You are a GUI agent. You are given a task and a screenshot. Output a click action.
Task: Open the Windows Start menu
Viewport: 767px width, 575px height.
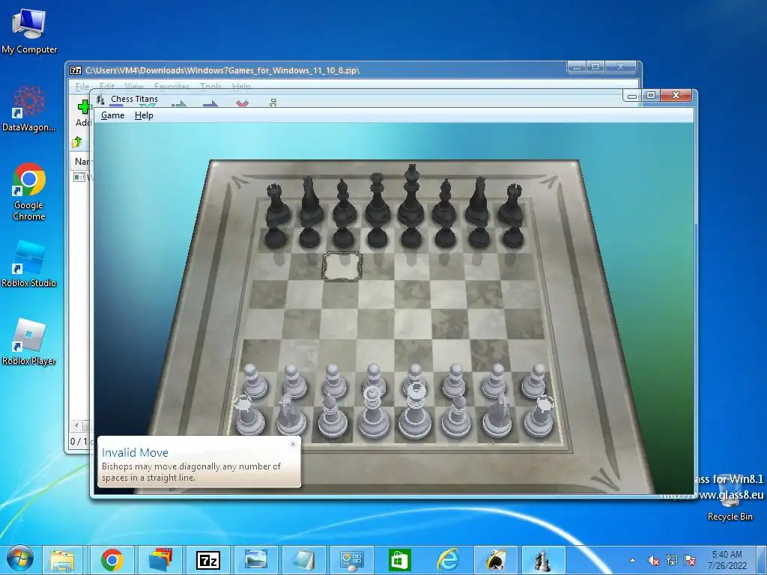(19, 559)
